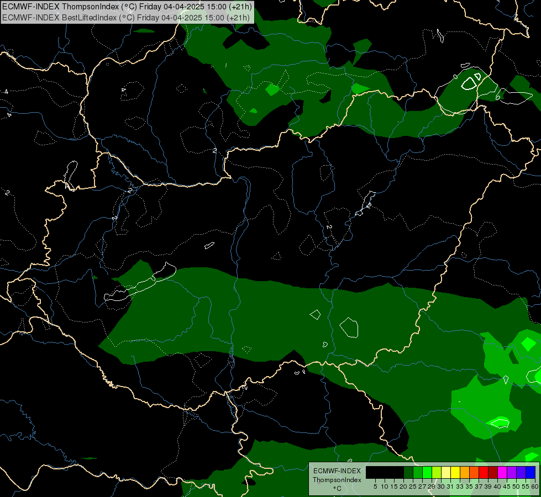The width and height of the screenshot is (541, 497).
Task: Click the legend scale value 27
Action: (422, 487)
